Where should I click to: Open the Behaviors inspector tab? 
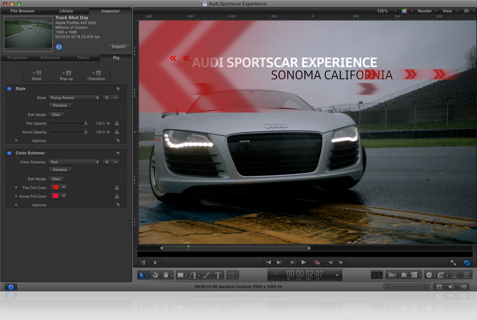click(x=50, y=58)
